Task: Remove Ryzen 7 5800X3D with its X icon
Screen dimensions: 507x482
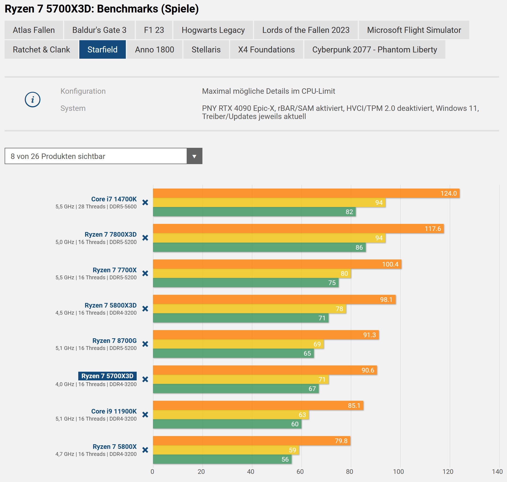Action: [x=145, y=309]
